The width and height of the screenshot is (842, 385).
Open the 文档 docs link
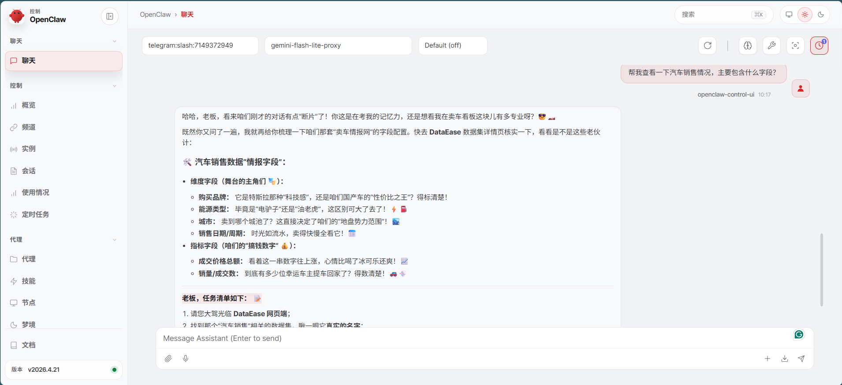(63, 345)
